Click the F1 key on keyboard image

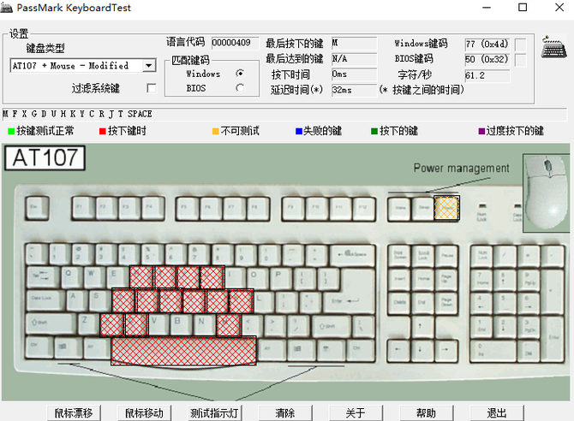click(x=83, y=208)
